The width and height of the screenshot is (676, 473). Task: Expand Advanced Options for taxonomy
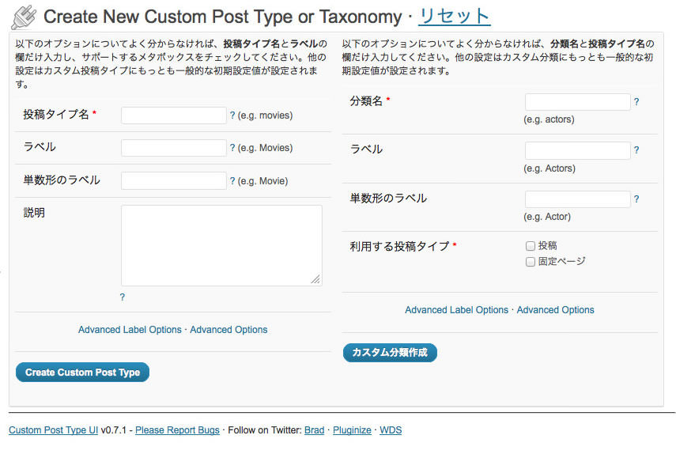pyautogui.click(x=555, y=309)
